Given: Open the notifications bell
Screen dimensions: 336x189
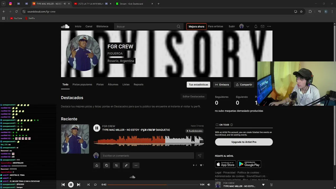Looking at the screenshot, I should pos(256,26).
